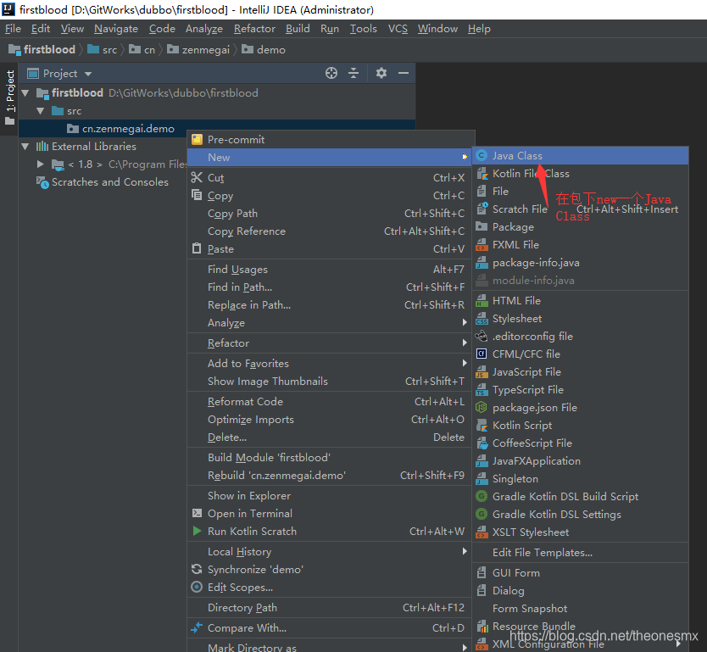707x652 pixels.
Task: Click the XSLT Stylesheet icon
Action: (x=482, y=532)
